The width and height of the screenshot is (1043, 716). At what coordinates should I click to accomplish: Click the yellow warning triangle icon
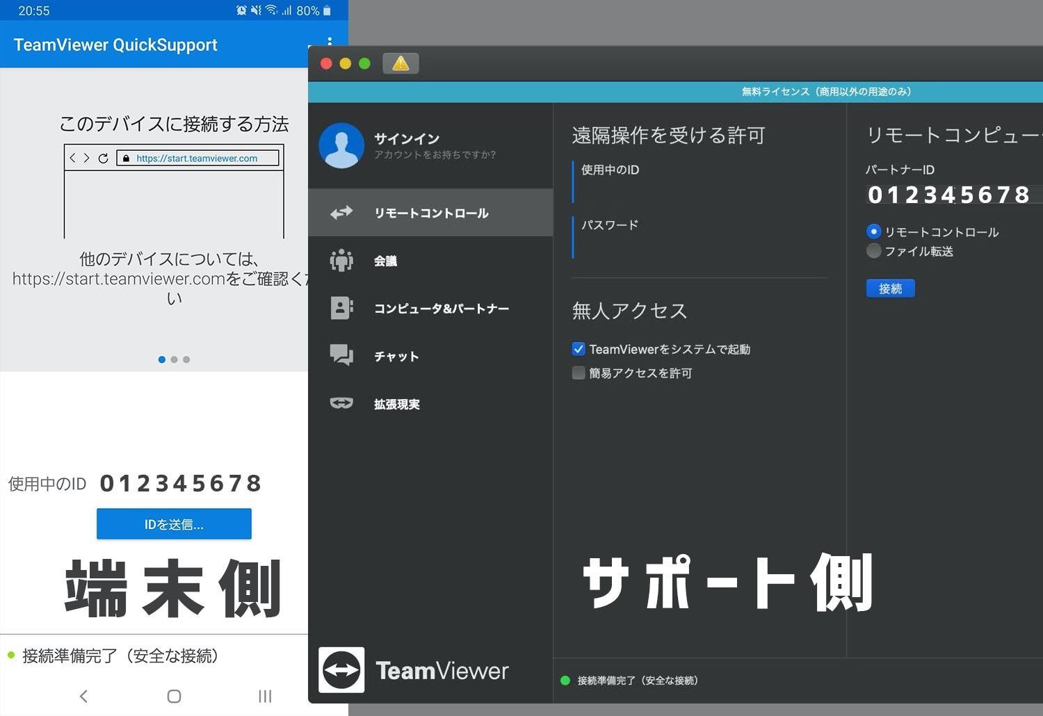[401, 63]
